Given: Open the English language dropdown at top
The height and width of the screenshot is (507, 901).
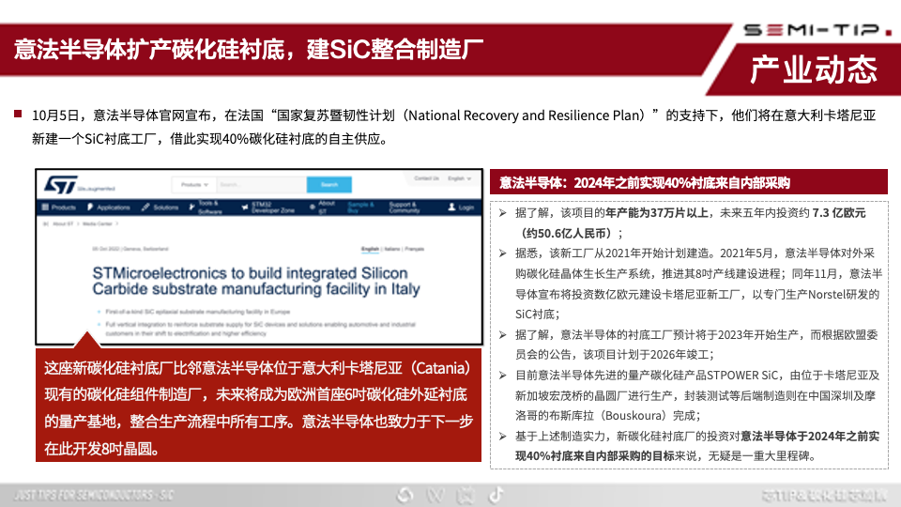Looking at the screenshot, I should point(459,178).
